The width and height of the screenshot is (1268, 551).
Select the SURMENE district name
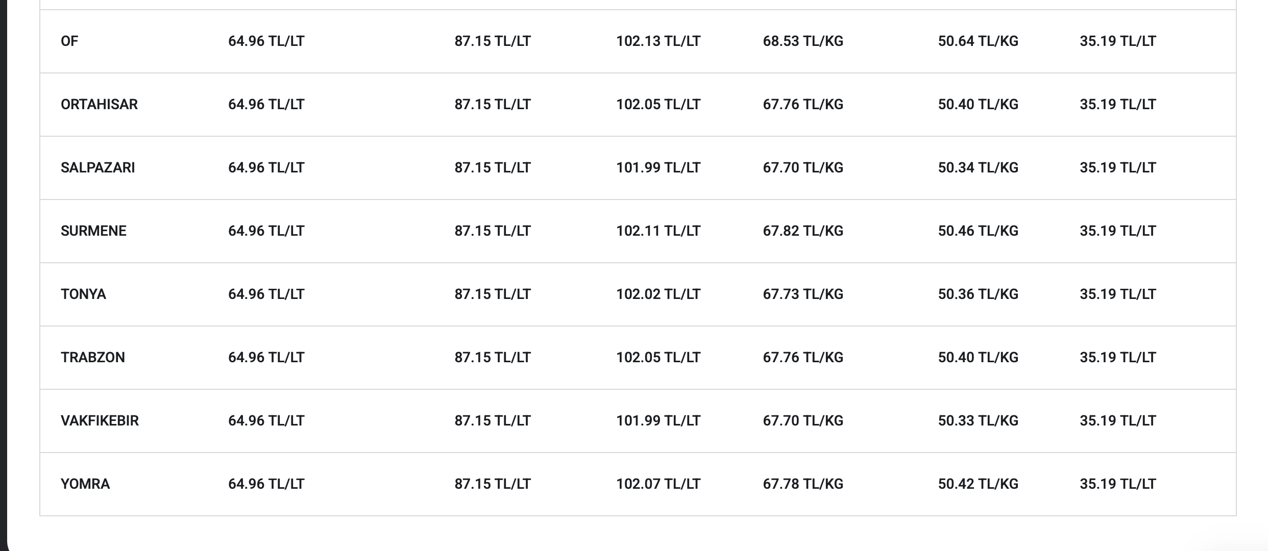93,231
